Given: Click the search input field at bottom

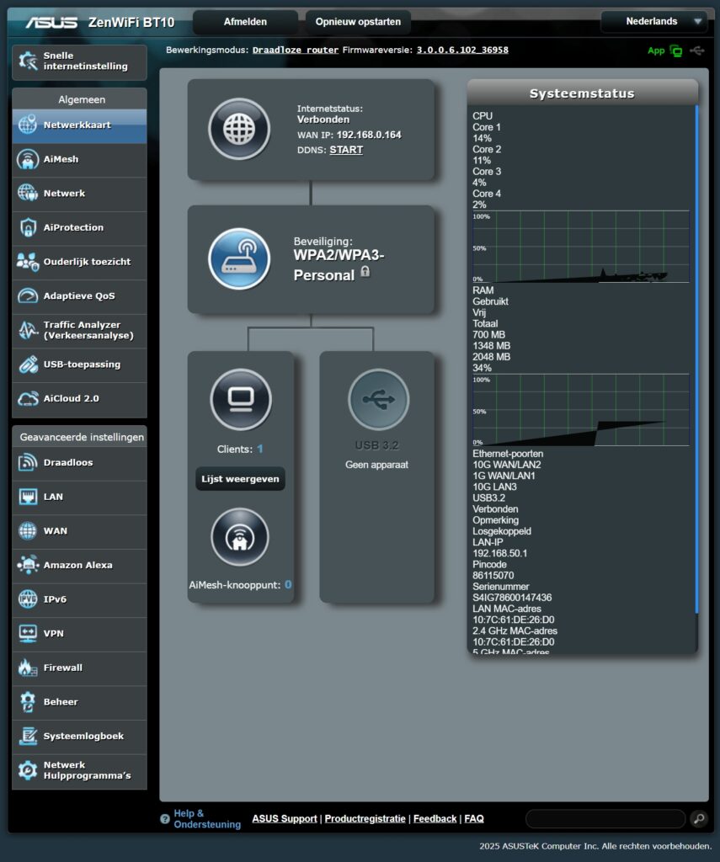Looking at the screenshot, I should (605, 818).
